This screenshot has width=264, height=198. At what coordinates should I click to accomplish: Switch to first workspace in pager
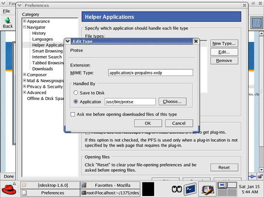(x=222, y=185)
